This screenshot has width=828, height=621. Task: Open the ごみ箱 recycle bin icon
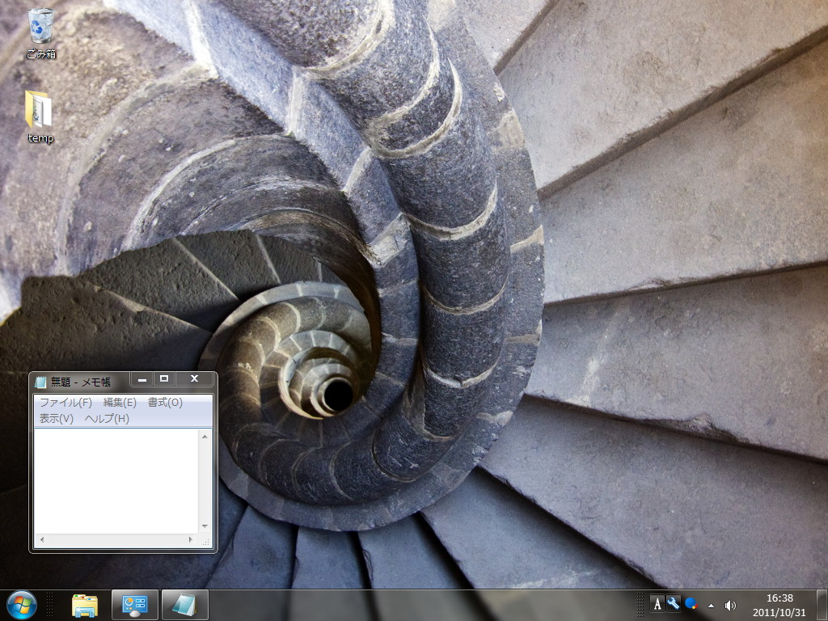[x=40, y=32]
